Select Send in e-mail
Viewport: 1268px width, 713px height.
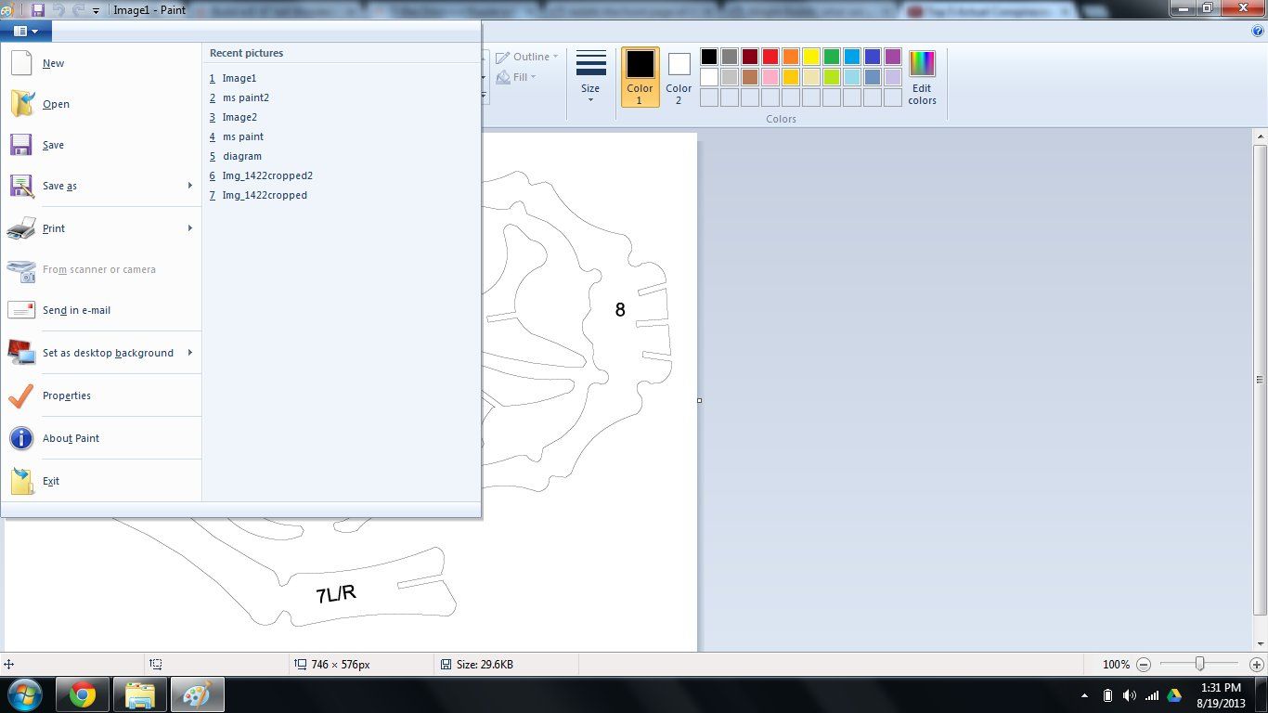(x=102, y=310)
